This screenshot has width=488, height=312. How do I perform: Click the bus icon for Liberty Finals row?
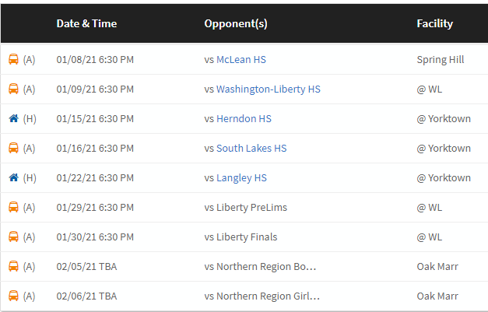[x=13, y=237]
